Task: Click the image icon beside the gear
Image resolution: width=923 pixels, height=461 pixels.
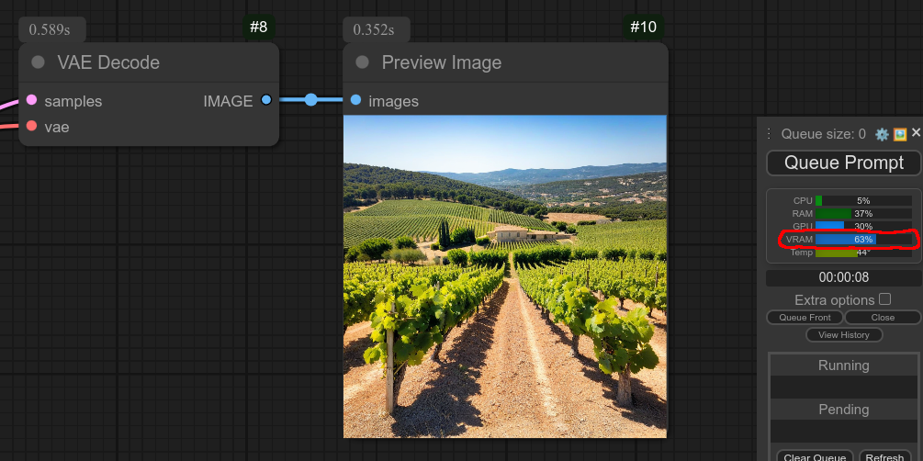Action: point(900,134)
